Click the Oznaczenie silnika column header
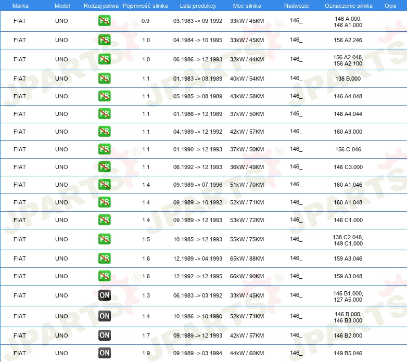Screen dimensions: 407x362 [x=348, y=5]
